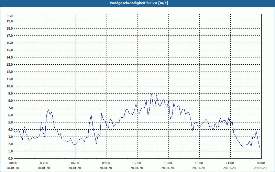
Task: Select the '1,0' axis value
Action: coord(11,151)
